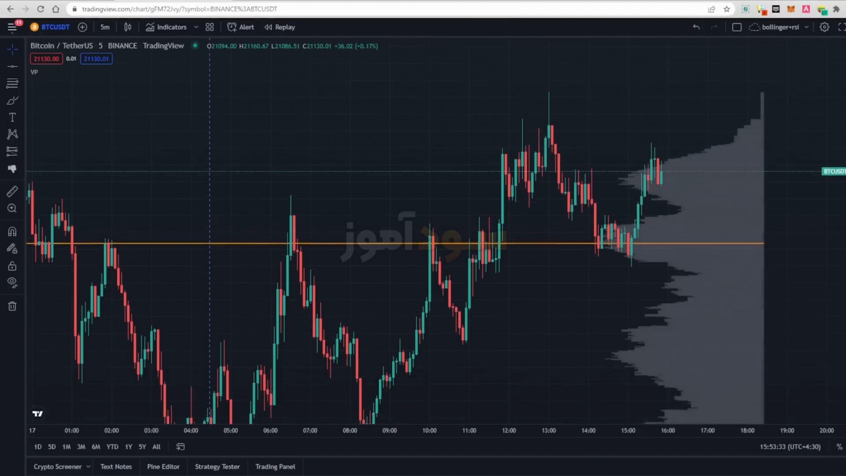
Task: Select the crosshair cursor tool
Action: [12, 49]
